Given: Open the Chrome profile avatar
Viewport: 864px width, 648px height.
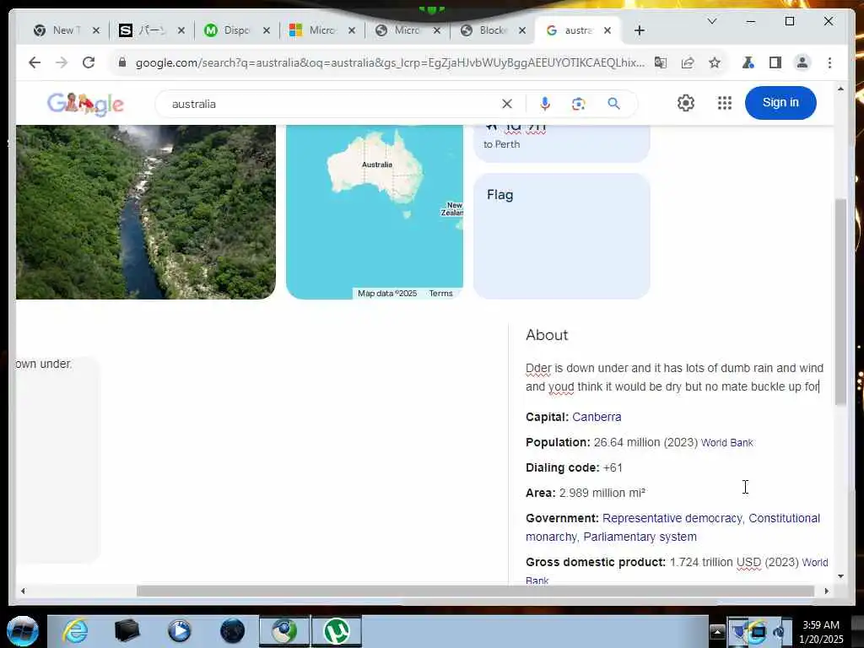Looking at the screenshot, I should click(x=802, y=62).
